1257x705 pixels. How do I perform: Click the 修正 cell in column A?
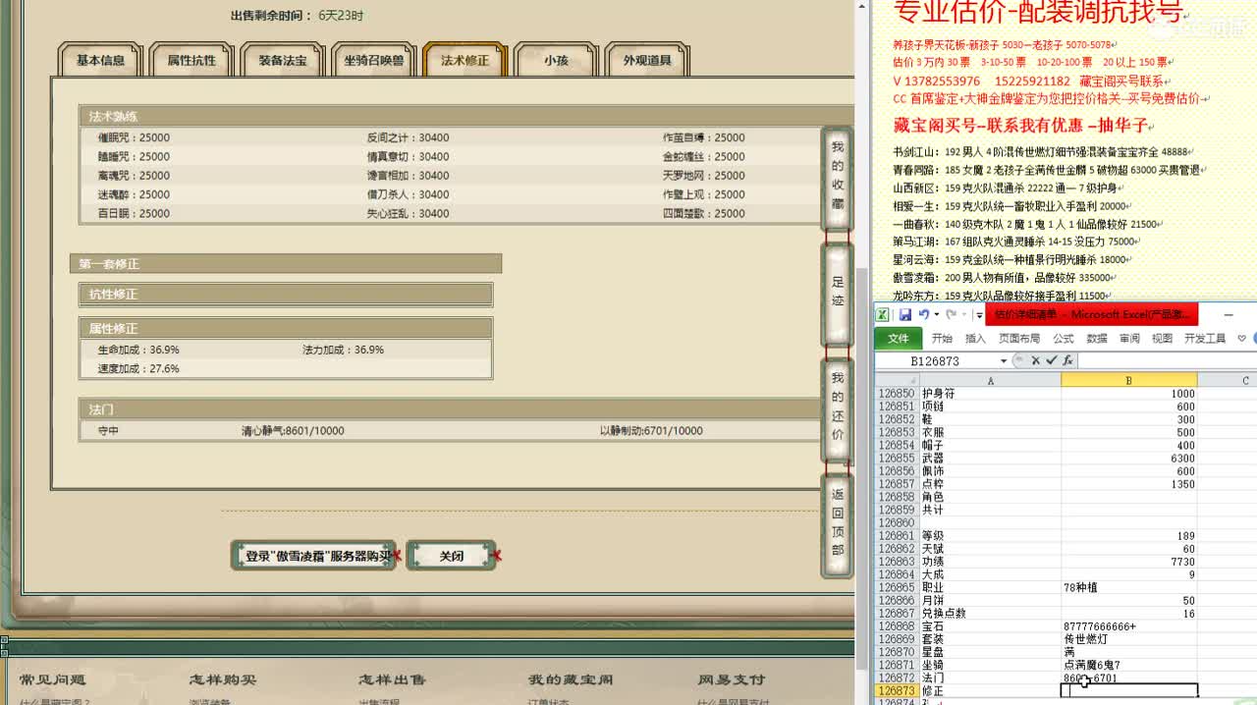(990, 691)
